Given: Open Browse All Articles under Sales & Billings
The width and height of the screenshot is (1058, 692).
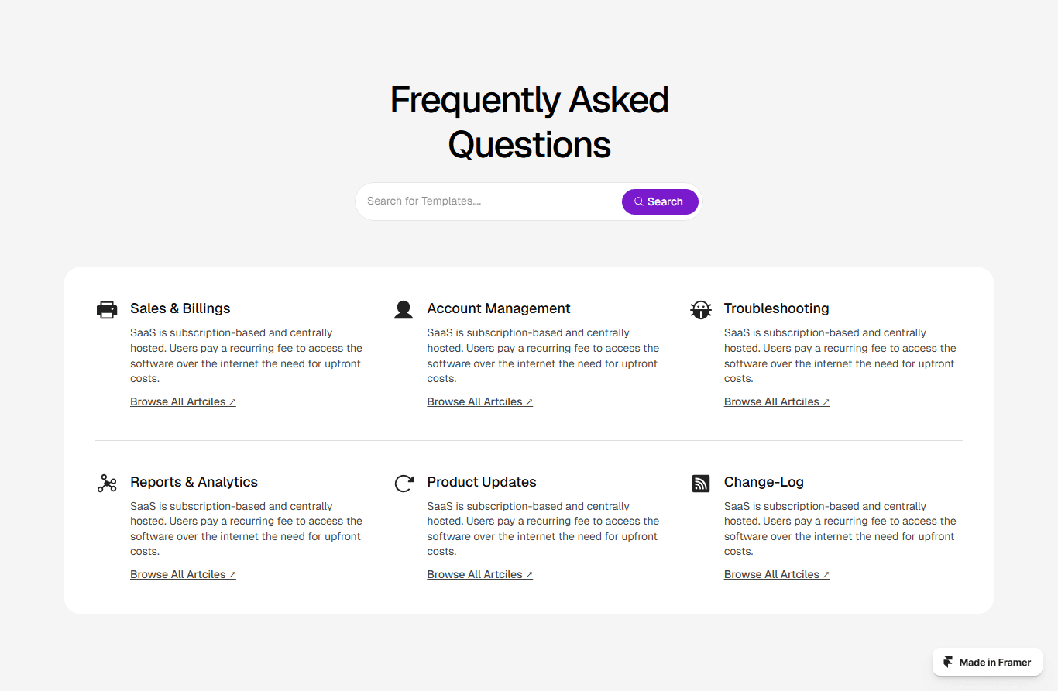Looking at the screenshot, I should pos(183,401).
